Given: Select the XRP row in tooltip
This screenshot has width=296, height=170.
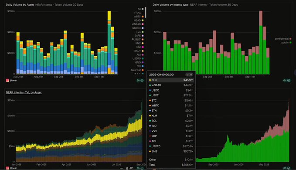Looking at the screenshot, I should pyautogui.click(x=171, y=136).
